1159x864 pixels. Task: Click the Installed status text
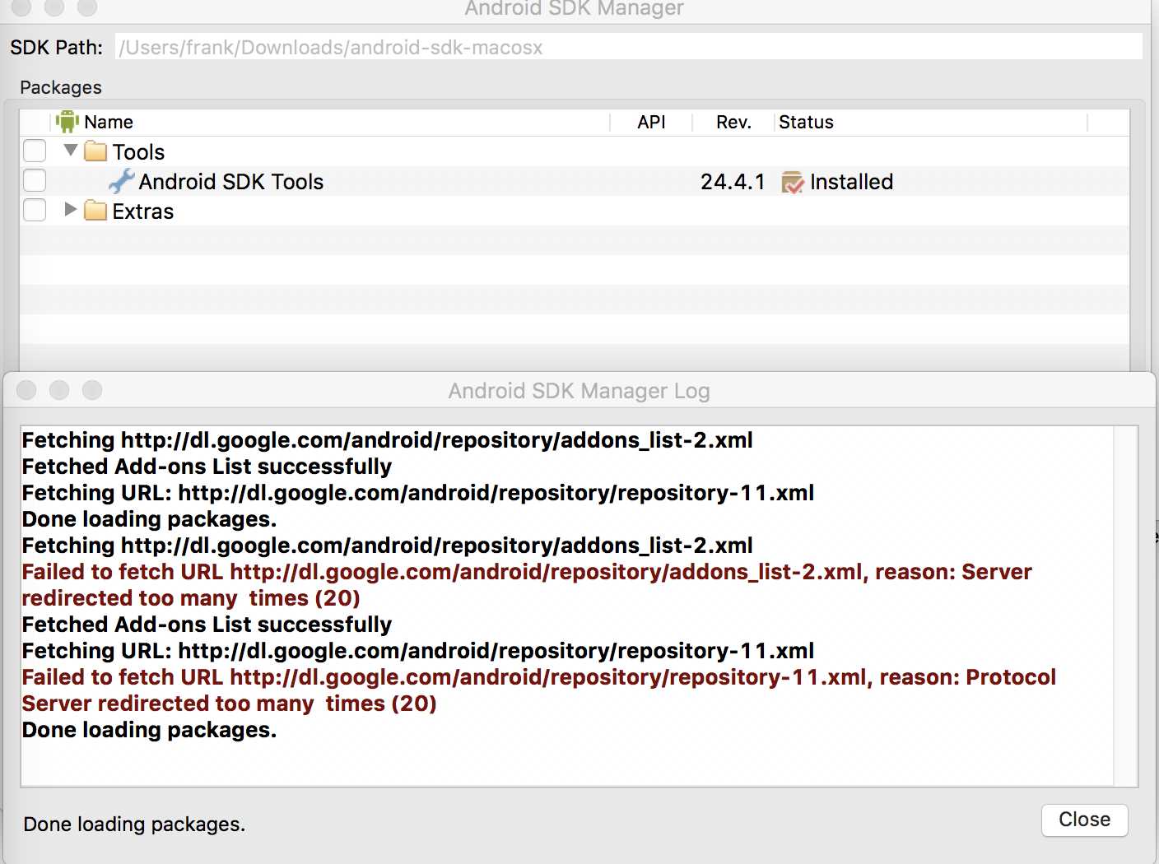pos(851,182)
